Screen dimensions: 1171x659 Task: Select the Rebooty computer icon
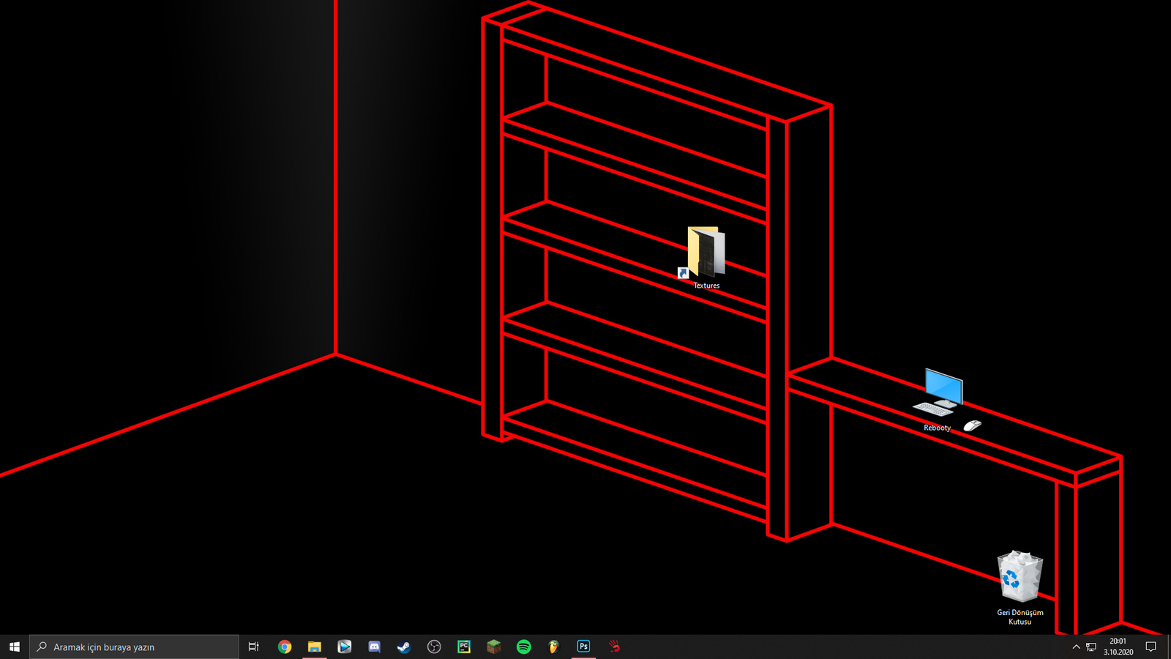click(x=938, y=394)
